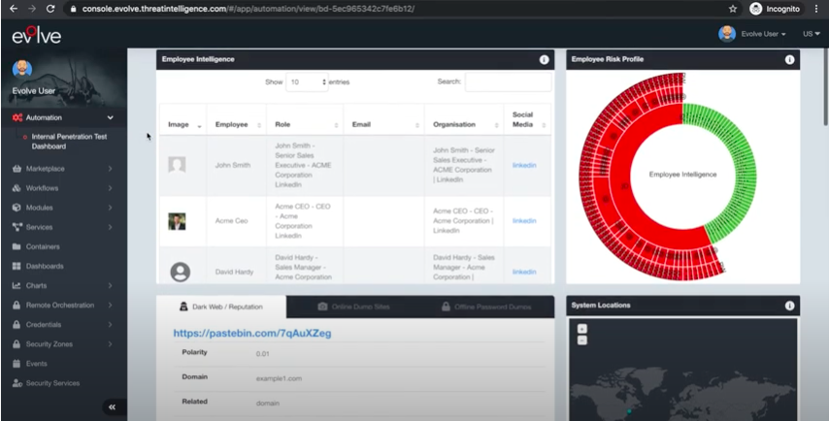Click the Events calendar icon
This screenshot has height=421, width=829.
click(17, 364)
